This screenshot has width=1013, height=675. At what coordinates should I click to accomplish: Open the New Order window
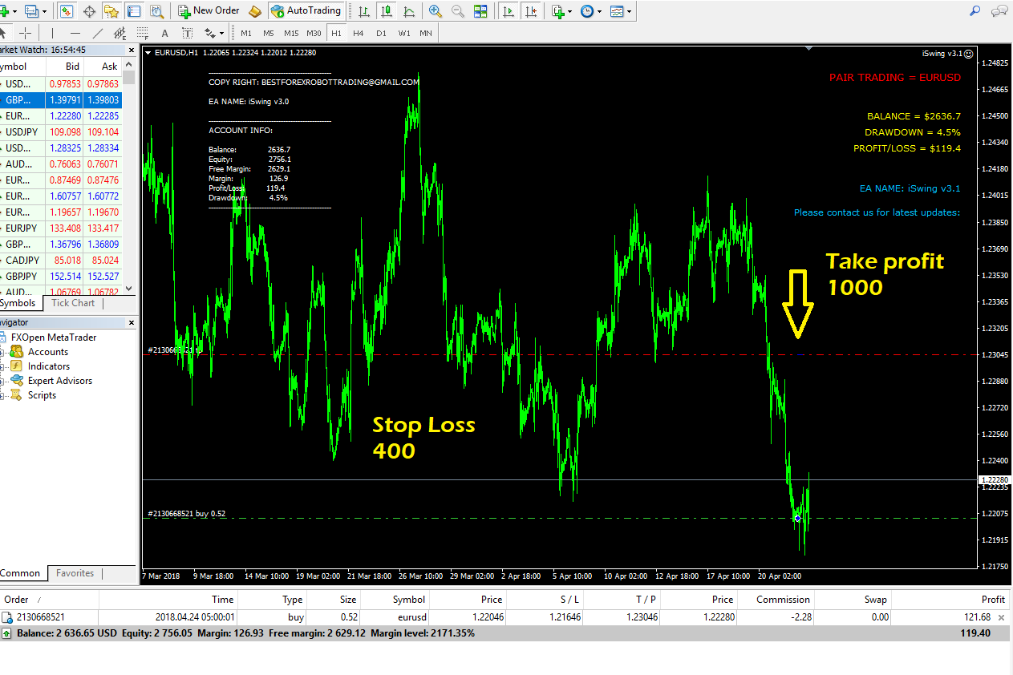coord(209,11)
